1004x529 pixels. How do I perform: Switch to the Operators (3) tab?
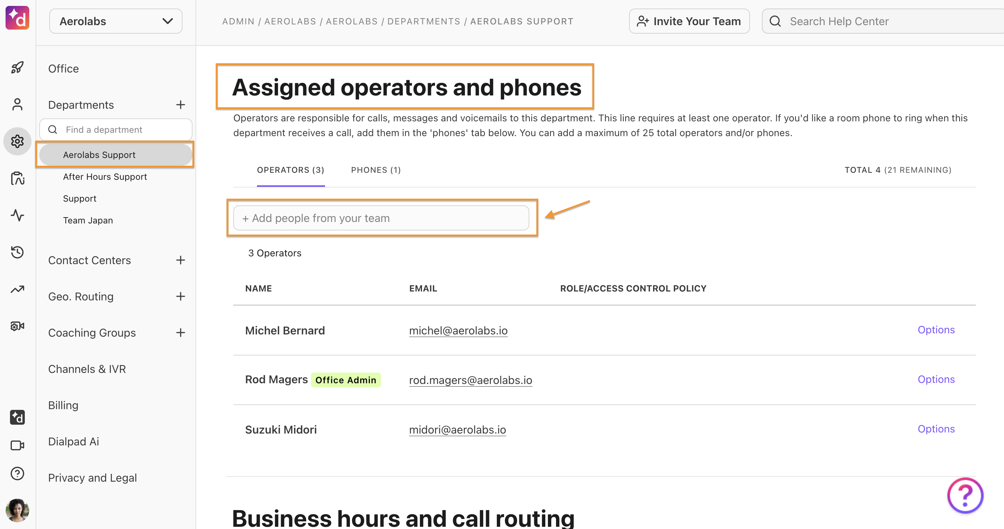pos(290,170)
